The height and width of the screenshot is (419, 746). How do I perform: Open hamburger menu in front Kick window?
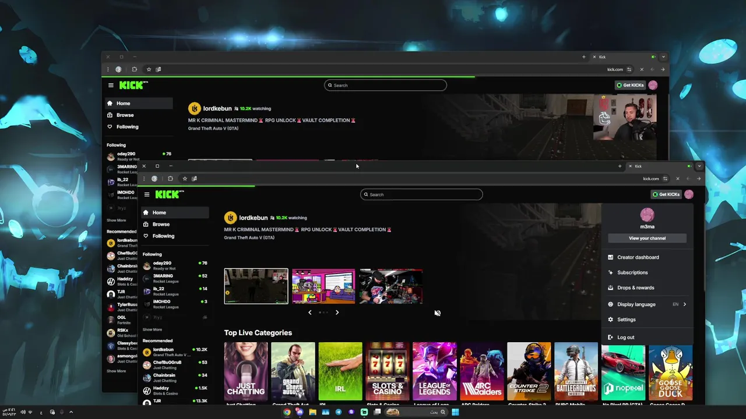tap(147, 194)
